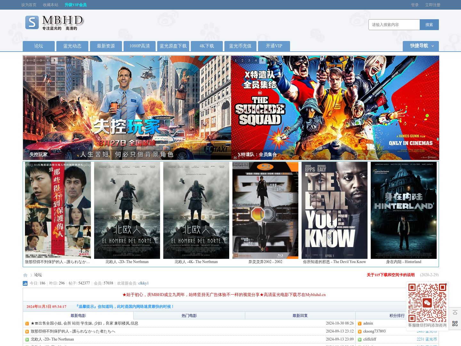461x346 pixels.
Task: Open the 4K下载 navigation tab
Action: 207,46
